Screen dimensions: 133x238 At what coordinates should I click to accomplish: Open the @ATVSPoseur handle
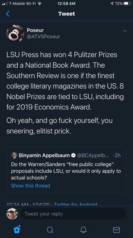(44, 36)
